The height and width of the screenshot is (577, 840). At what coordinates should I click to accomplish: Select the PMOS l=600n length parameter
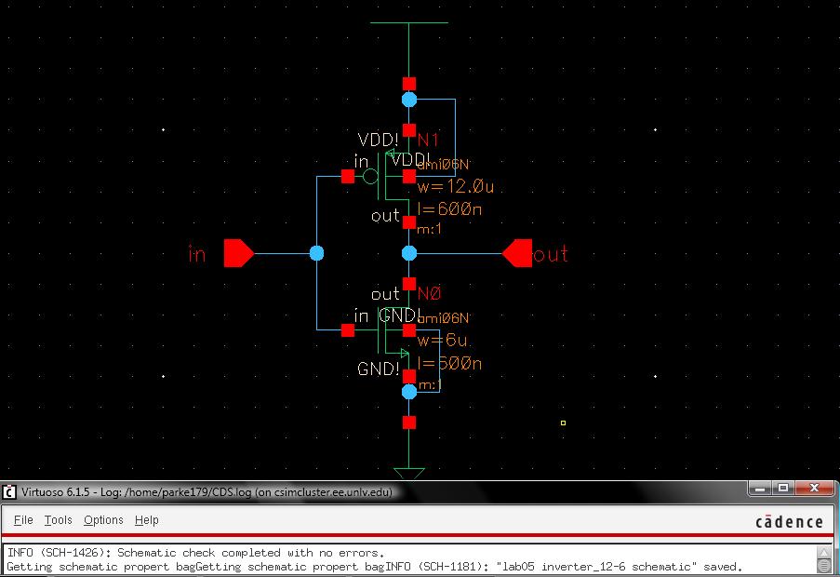coord(449,208)
